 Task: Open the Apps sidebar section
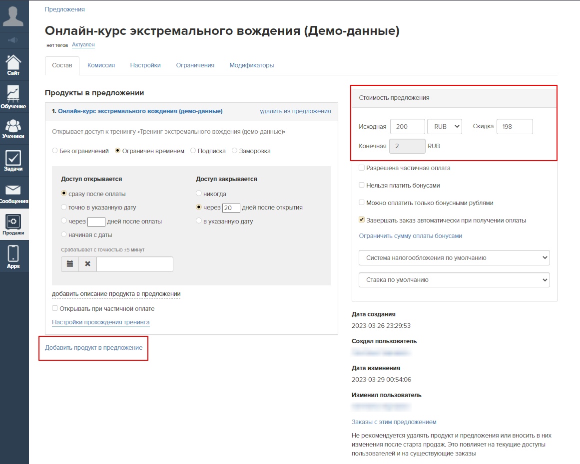click(13, 257)
